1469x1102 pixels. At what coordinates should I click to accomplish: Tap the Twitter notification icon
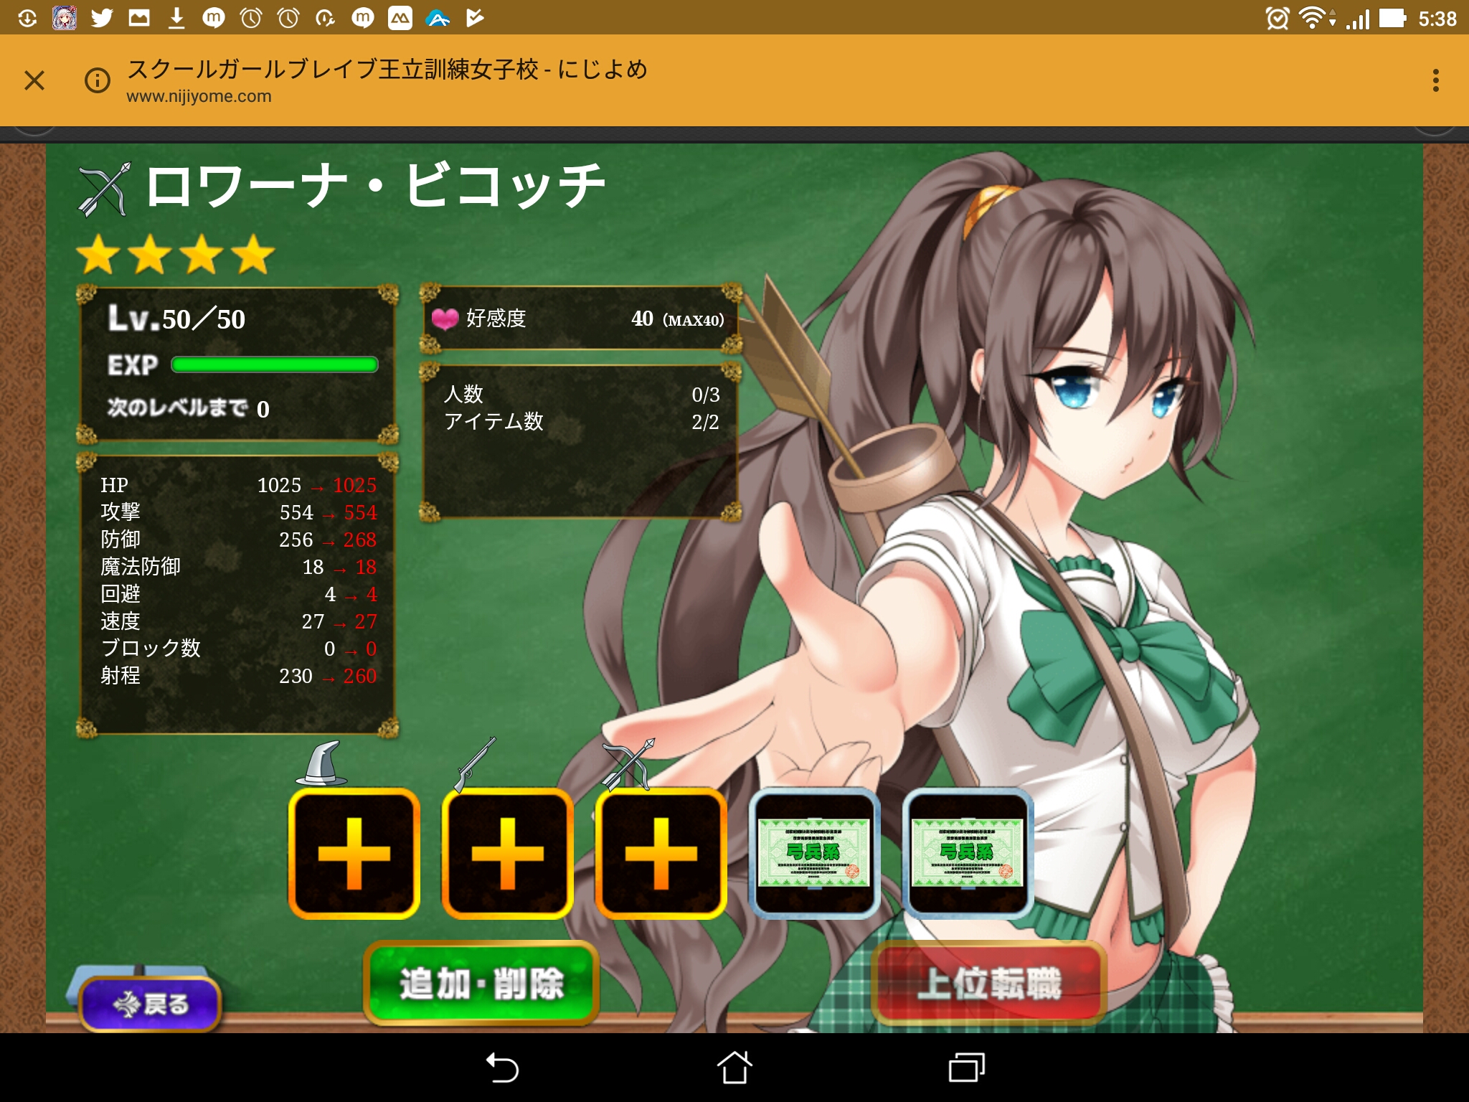pyautogui.click(x=102, y=17)
